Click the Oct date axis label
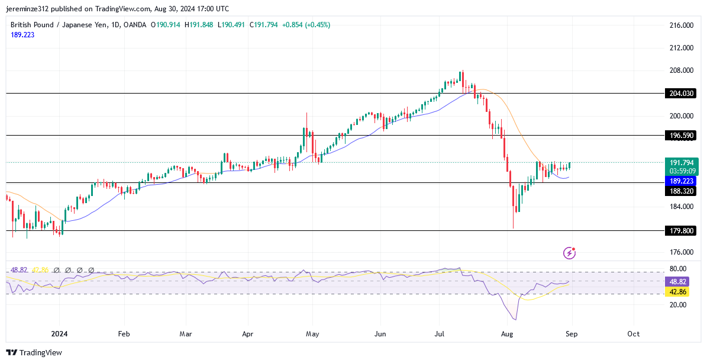 [634, 334]
